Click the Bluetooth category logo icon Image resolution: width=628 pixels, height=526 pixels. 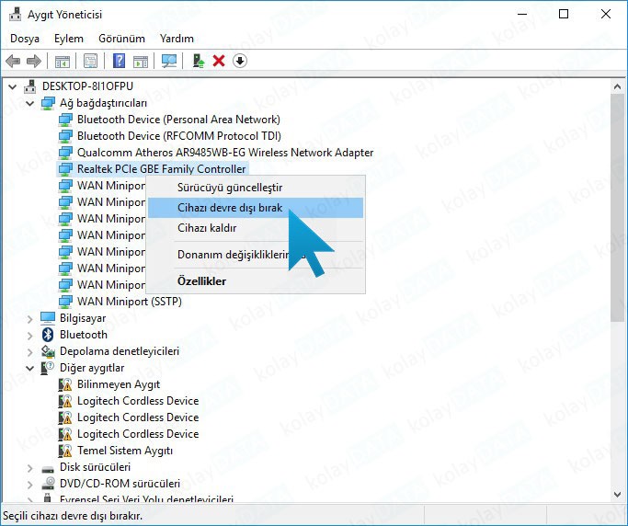coord(48,335)
